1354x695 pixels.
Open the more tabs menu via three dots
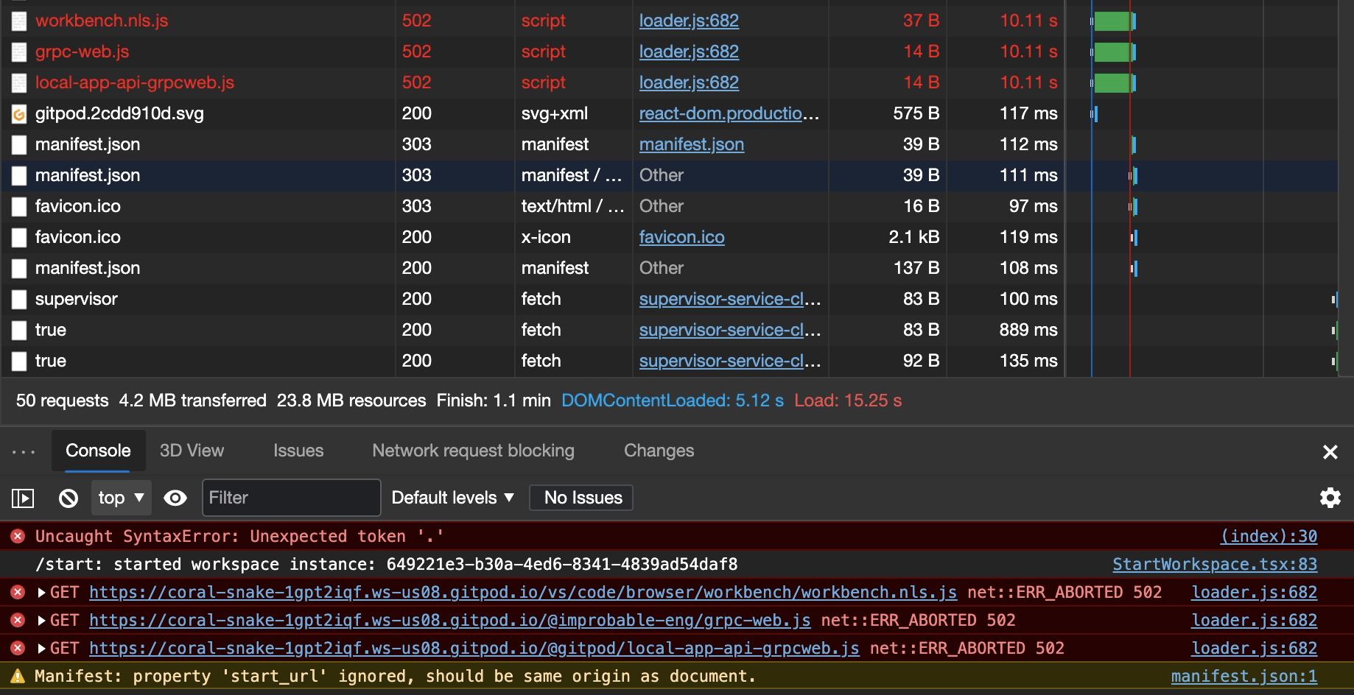click(x=24, y=451)
